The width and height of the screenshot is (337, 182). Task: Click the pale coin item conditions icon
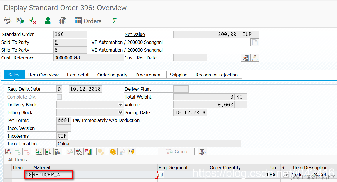click(101, 152)
